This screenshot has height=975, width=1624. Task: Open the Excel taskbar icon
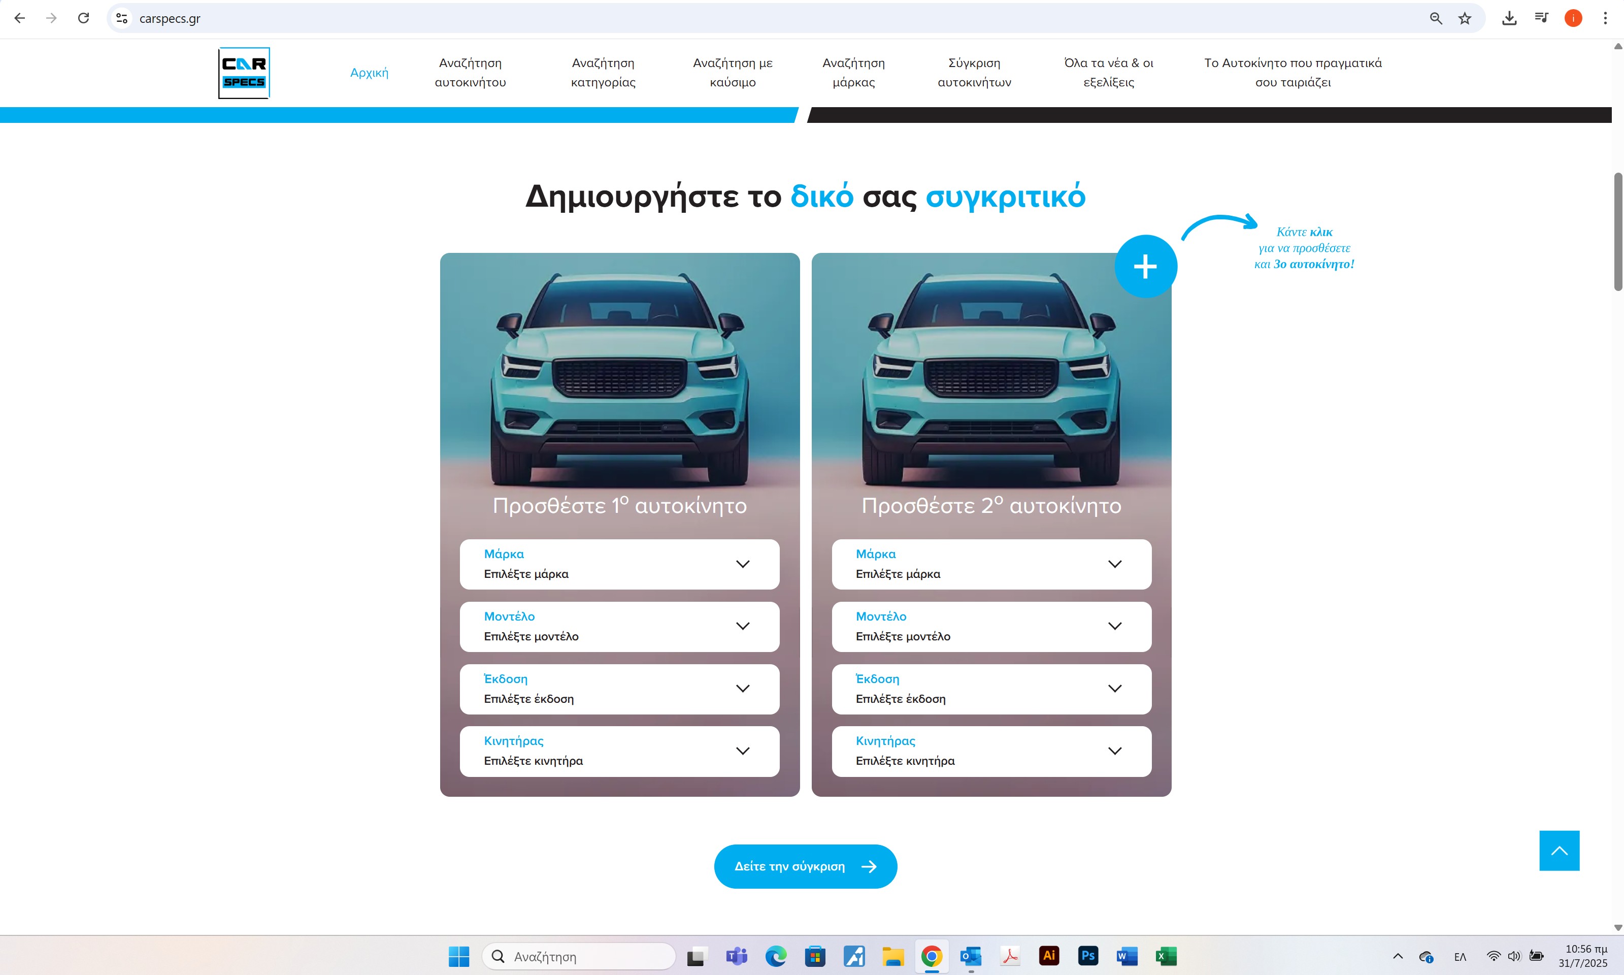click(1166, 956)
